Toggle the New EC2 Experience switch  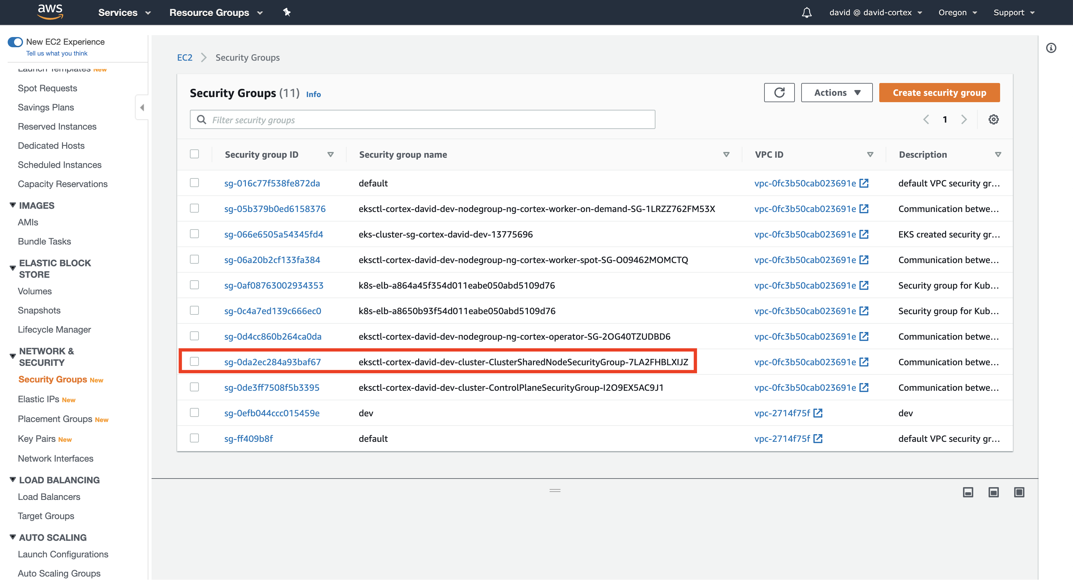(15, 42)
